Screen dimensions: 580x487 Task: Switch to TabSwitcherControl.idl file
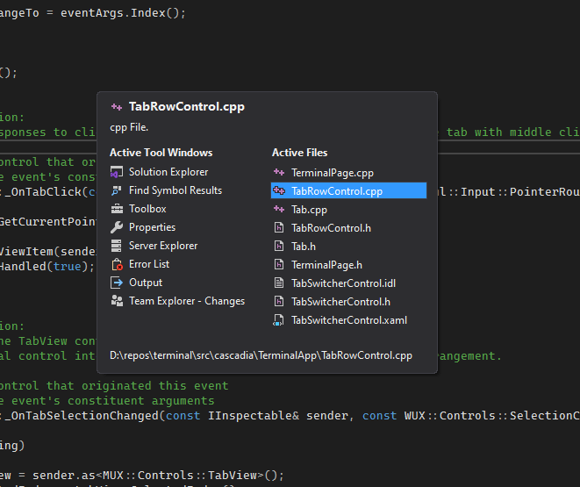(x=343, y=283)
